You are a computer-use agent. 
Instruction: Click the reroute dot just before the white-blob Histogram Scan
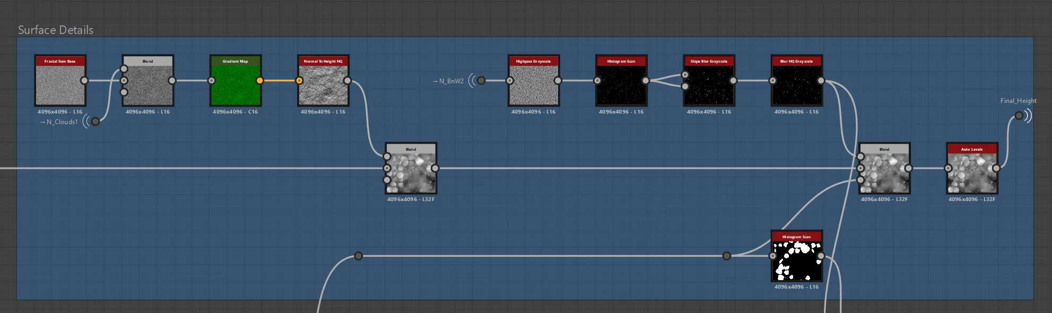click(727, 256)
